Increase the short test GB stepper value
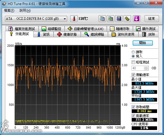This screenshot has width=164, height=135. tap(146, 67)
